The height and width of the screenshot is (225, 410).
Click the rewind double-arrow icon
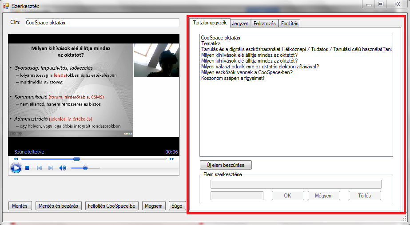pos(16,159)
